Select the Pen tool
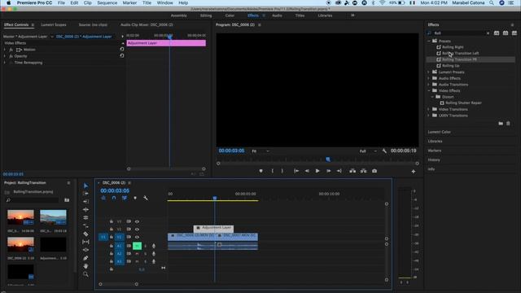This screenshot has width=521, height=293. click(x=85, y=258)
